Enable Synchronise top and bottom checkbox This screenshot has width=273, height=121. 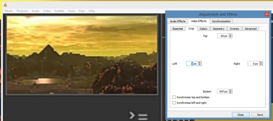(x=174, y=97)
